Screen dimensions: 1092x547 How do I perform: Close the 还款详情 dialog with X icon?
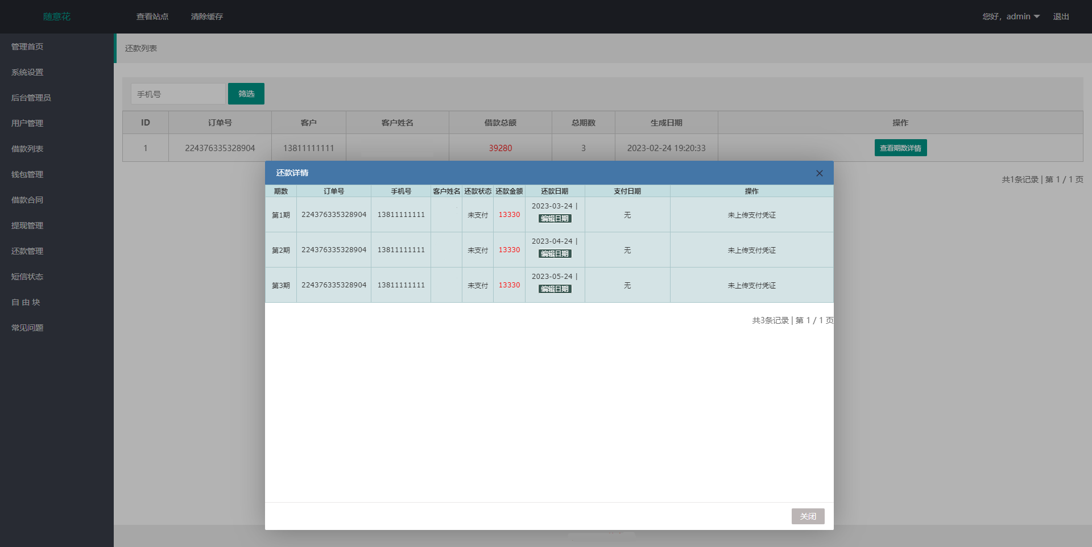click(x=819, y=173)
